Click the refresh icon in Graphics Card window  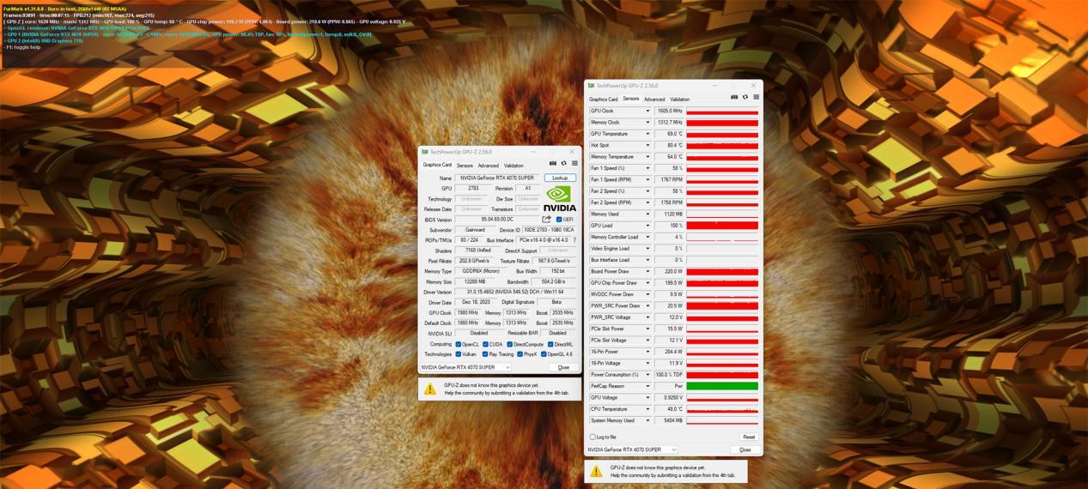coord(564,163)
